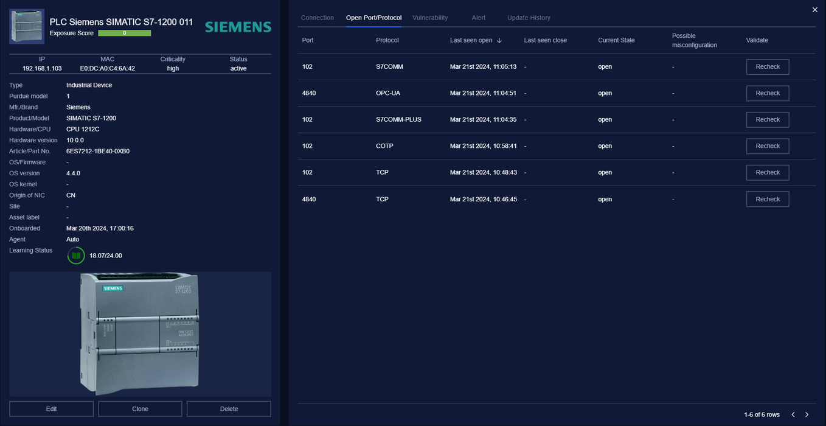The width and height of the screenshot is (826, 426).
Task: Go to next page of rows
Action: (x=807, y=414)
